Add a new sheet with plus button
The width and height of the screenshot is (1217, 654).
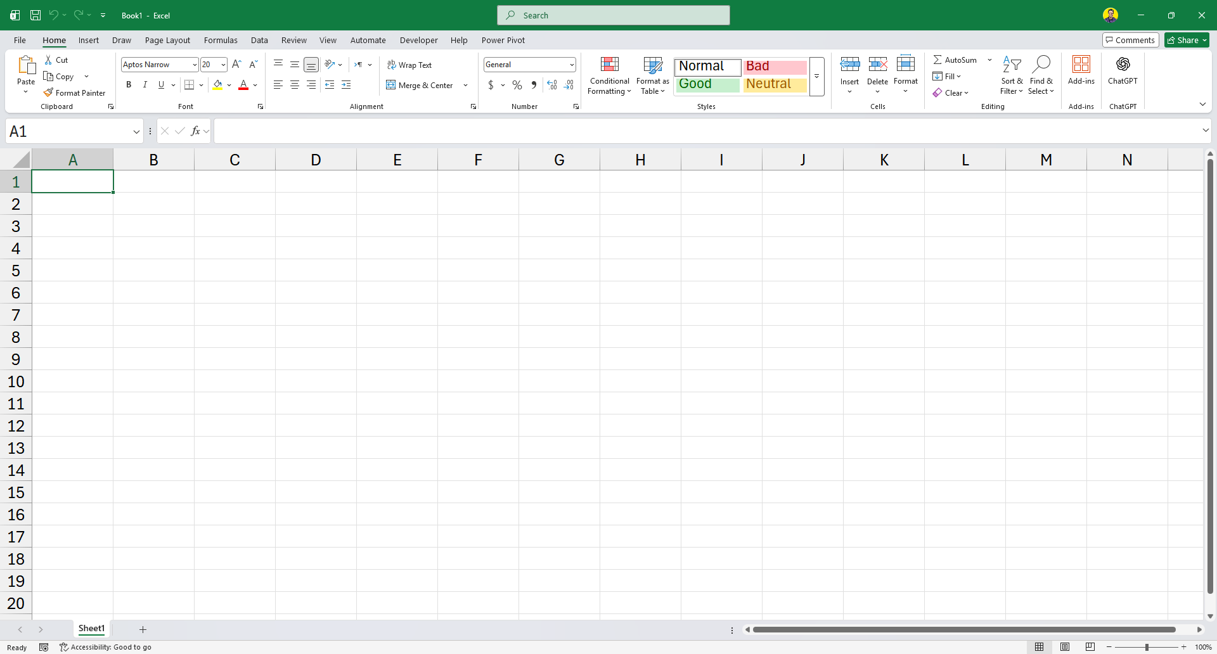tap(143, 629)
